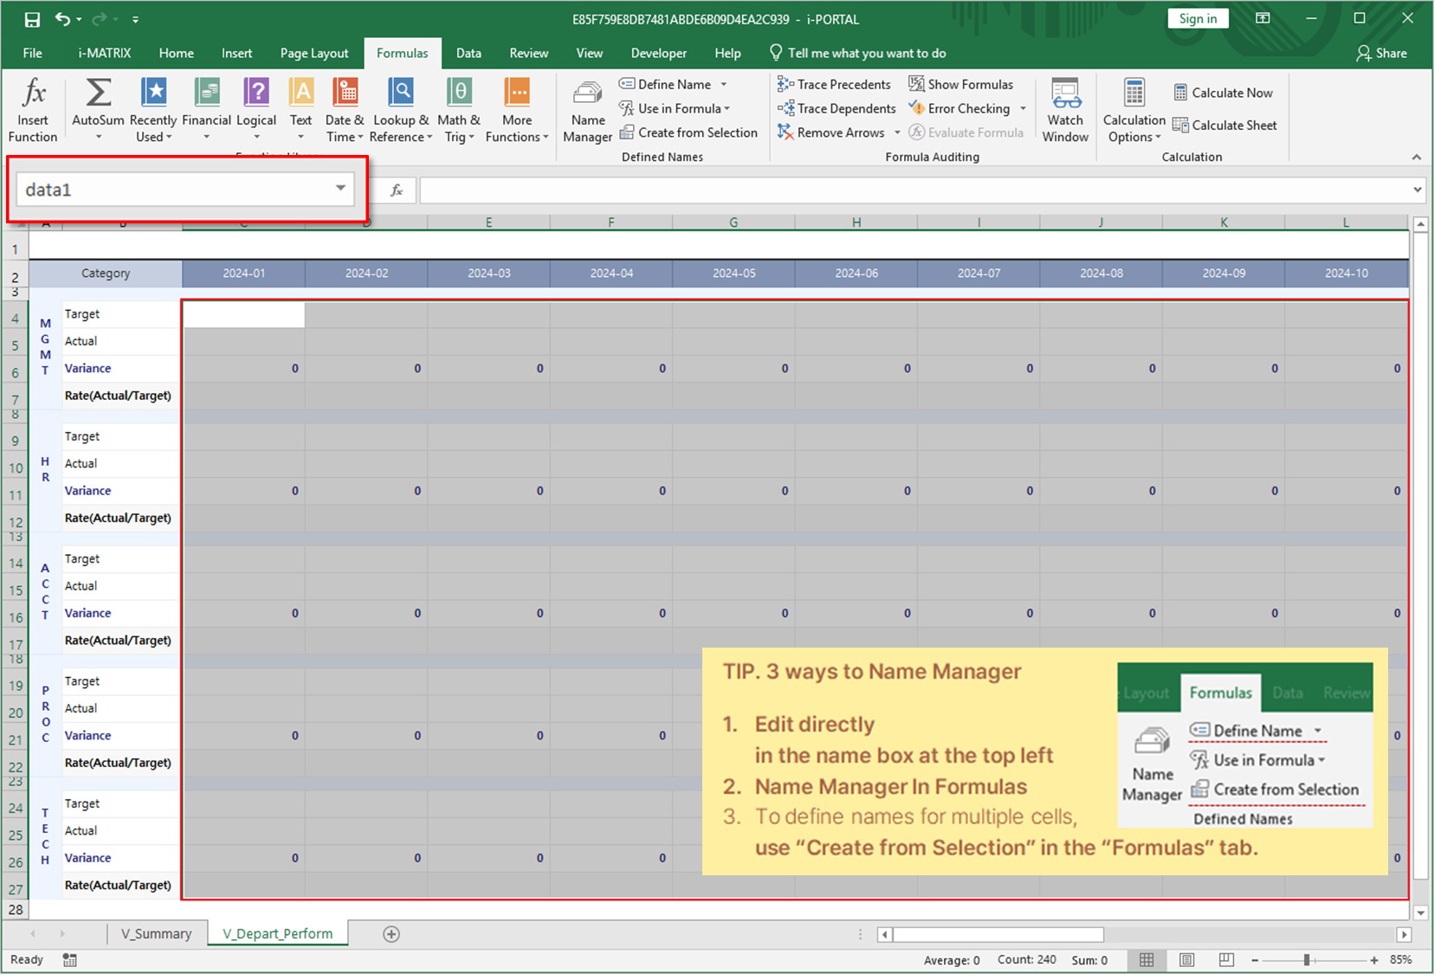This screenshot has width=1434, height=974.
Task: Open the More Functions dropdown
Action: 517,106
